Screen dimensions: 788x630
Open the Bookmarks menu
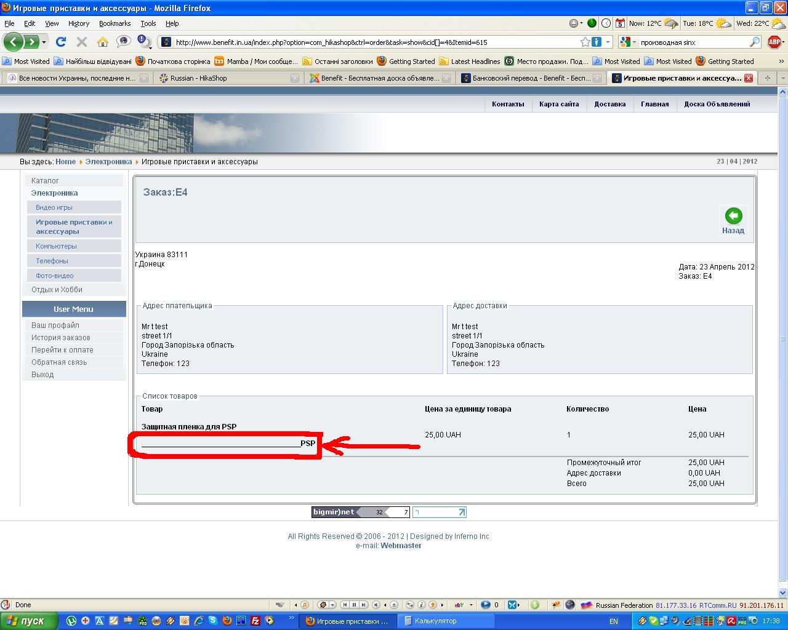pyautogui.click(x=115, y=23)
